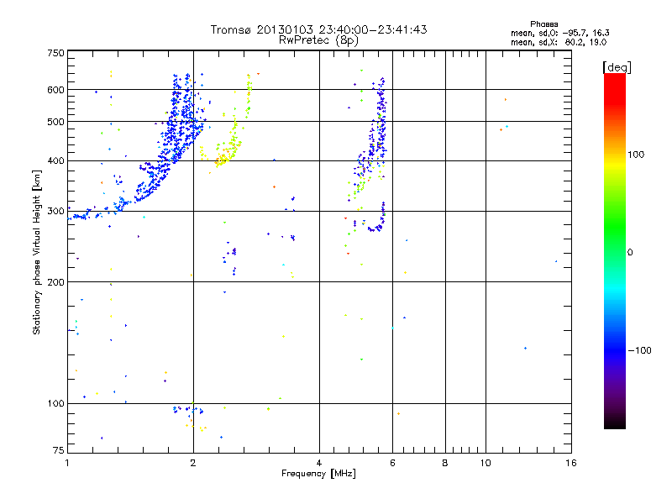This screenshot has width=672, height=504.
Task: Click the y-axis tick label "200"
Action: (55, 282)
